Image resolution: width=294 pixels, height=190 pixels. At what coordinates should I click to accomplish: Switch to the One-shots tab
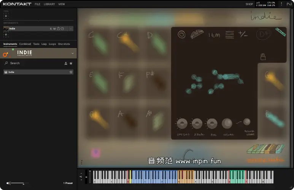[64, 44]
